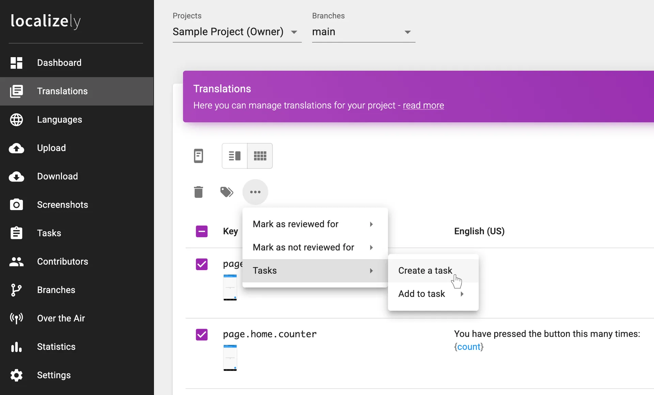Image resolution: width=654 pixels, height=395 pixels.
Task: Click the read more link
Action: tap(423, 106)
